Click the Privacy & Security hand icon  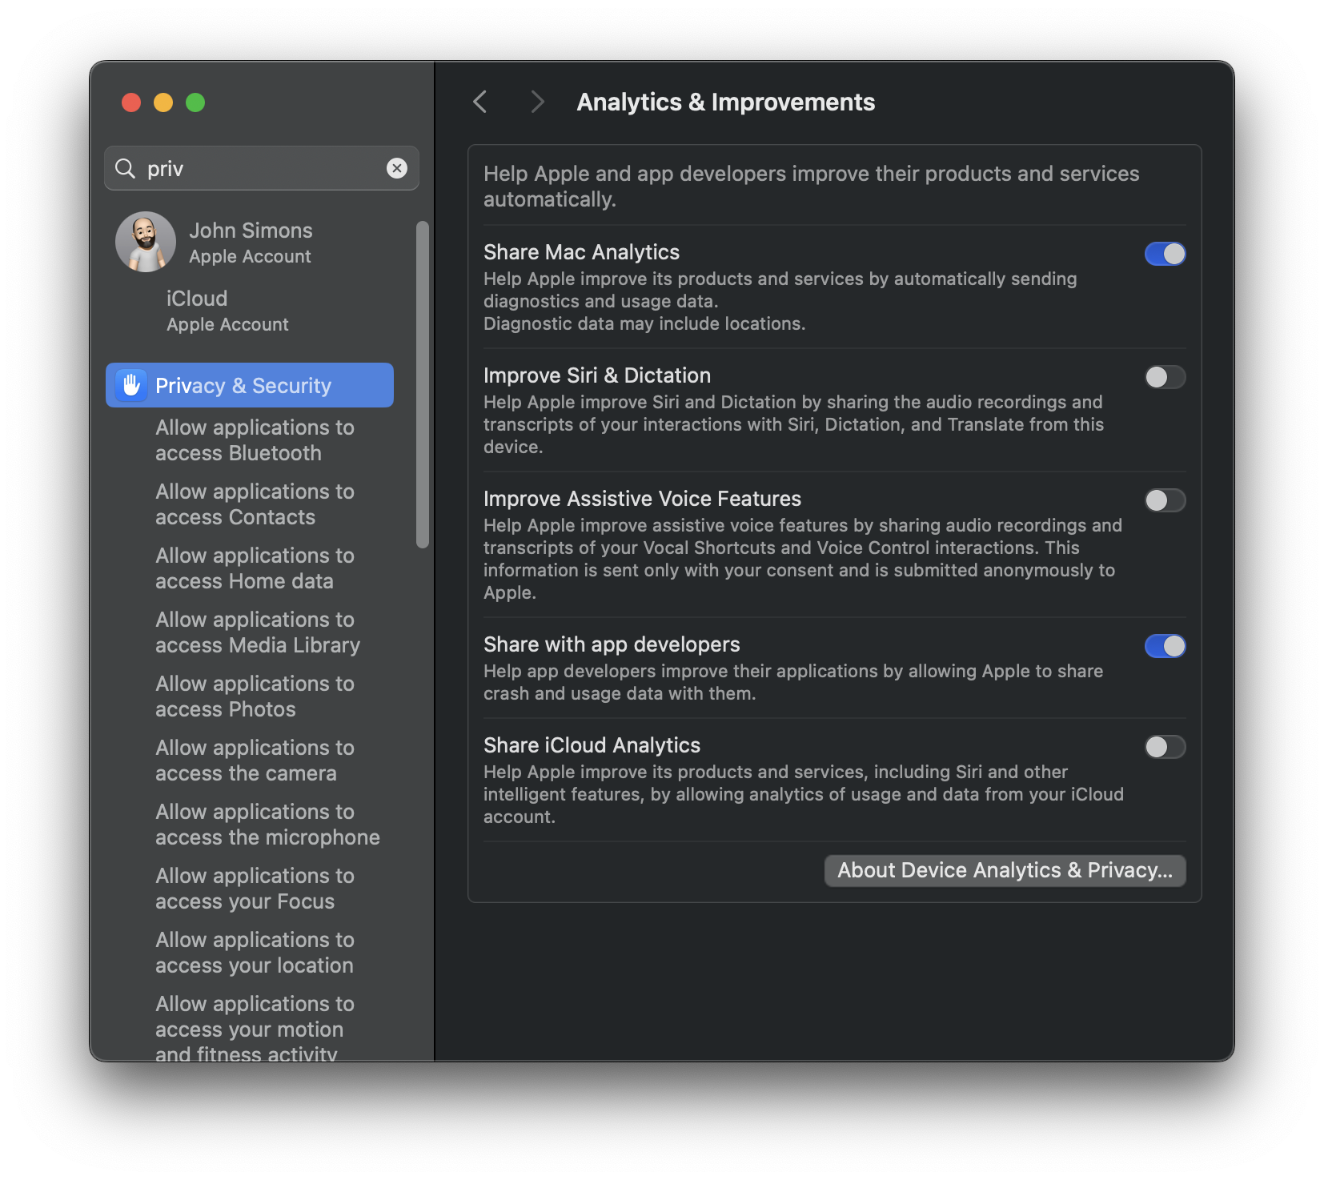(131, 385)
